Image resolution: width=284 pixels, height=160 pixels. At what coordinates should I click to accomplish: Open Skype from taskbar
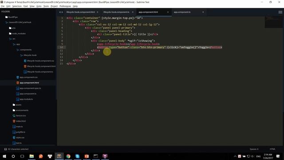77,156
